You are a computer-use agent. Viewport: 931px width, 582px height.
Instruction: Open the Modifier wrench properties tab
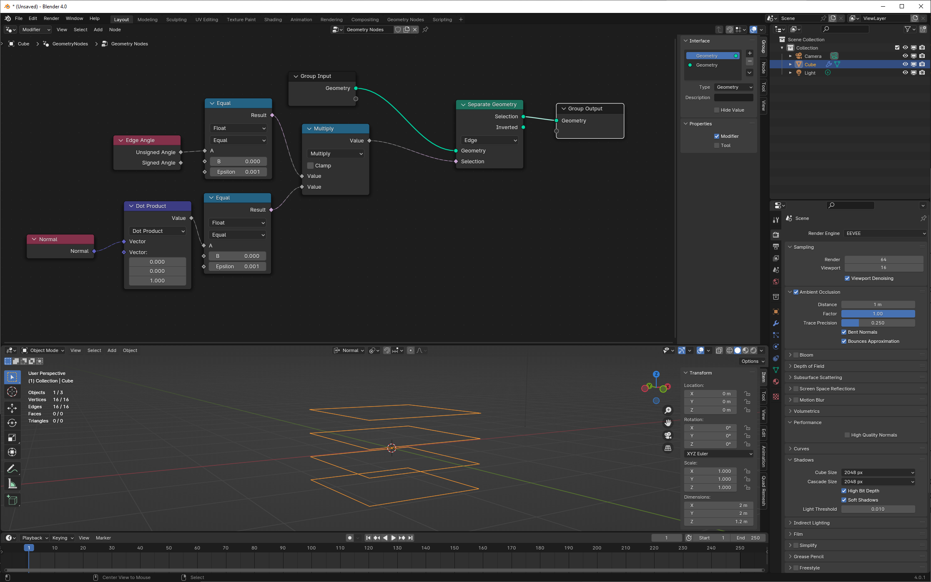[x=776, y=323]
